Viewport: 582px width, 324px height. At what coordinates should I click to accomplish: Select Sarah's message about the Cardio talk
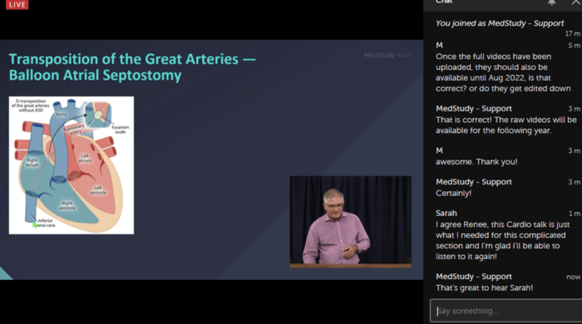(502, 240)
